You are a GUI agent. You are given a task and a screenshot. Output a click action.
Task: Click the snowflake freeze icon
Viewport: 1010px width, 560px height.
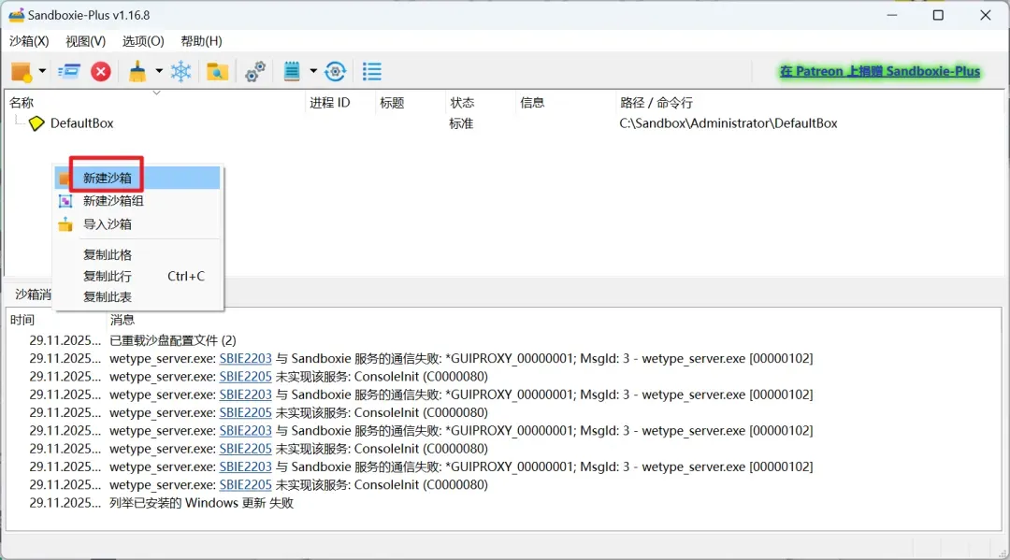tap(181, 71)
